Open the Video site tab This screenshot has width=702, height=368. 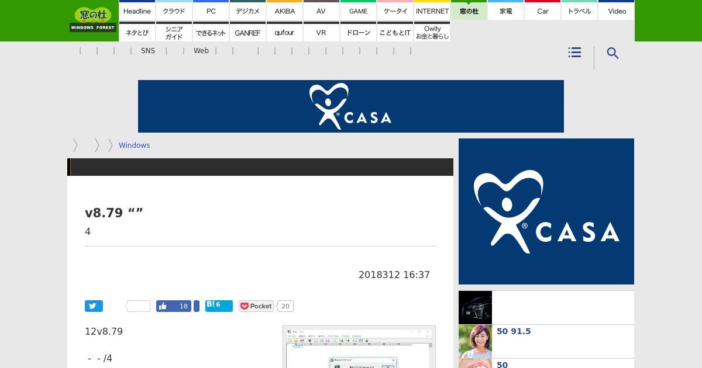coord(617,10)
